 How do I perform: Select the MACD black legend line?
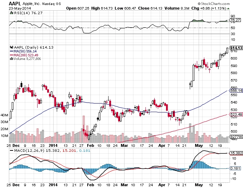12,150
